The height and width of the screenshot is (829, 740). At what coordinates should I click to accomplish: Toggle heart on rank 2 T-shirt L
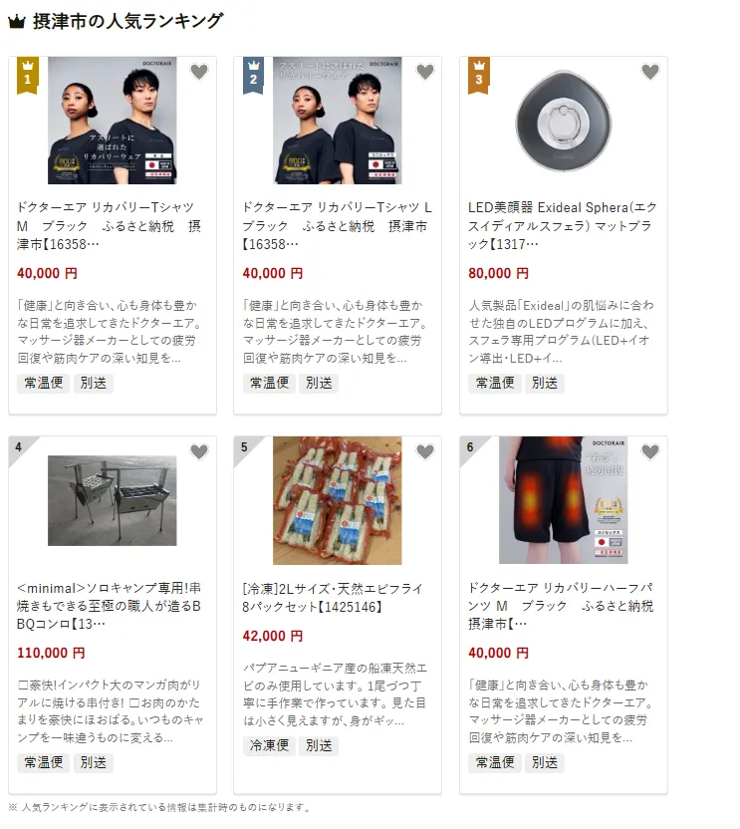(425, 72)
